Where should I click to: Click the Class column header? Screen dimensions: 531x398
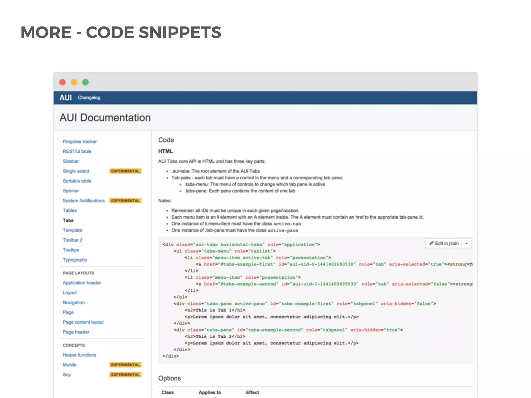pos(167,393)
